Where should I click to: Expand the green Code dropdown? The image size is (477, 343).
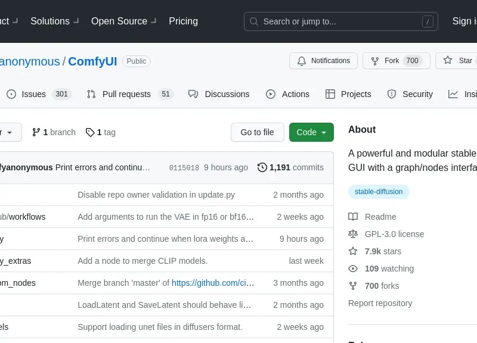click(311, 132)
